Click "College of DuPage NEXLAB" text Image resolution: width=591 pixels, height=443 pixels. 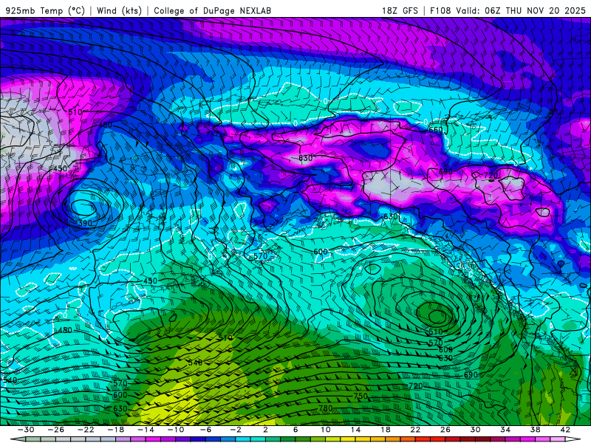point(212,10)
